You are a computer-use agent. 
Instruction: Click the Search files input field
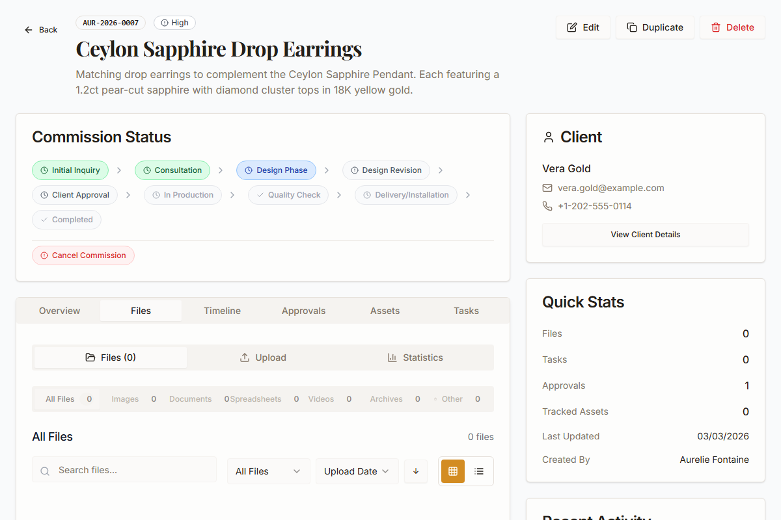pos(124,469)
